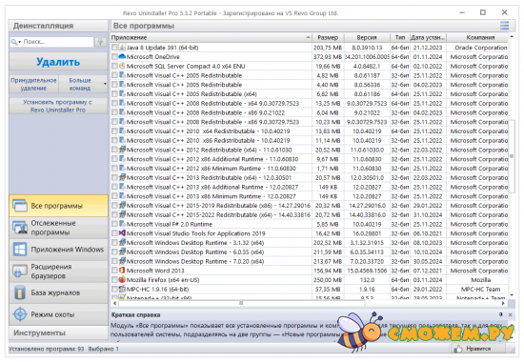The width and height of the screenshot is (524, 362).
Task: Click Windows Desktop Runtime 3.1.32 icon
Action: (122, 242)
